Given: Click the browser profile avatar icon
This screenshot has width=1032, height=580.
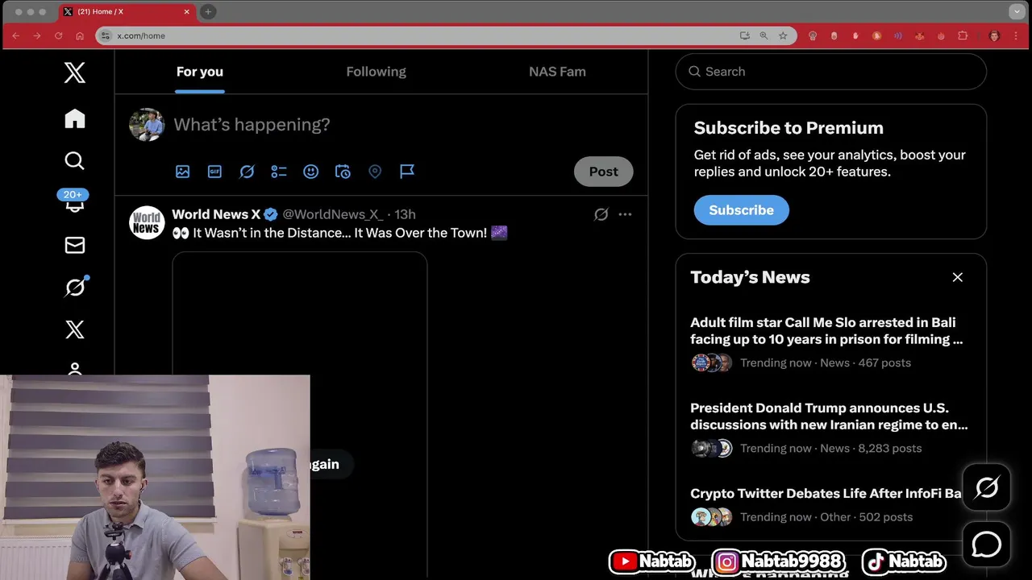Looking at the screenshot, I should [994, 35].
